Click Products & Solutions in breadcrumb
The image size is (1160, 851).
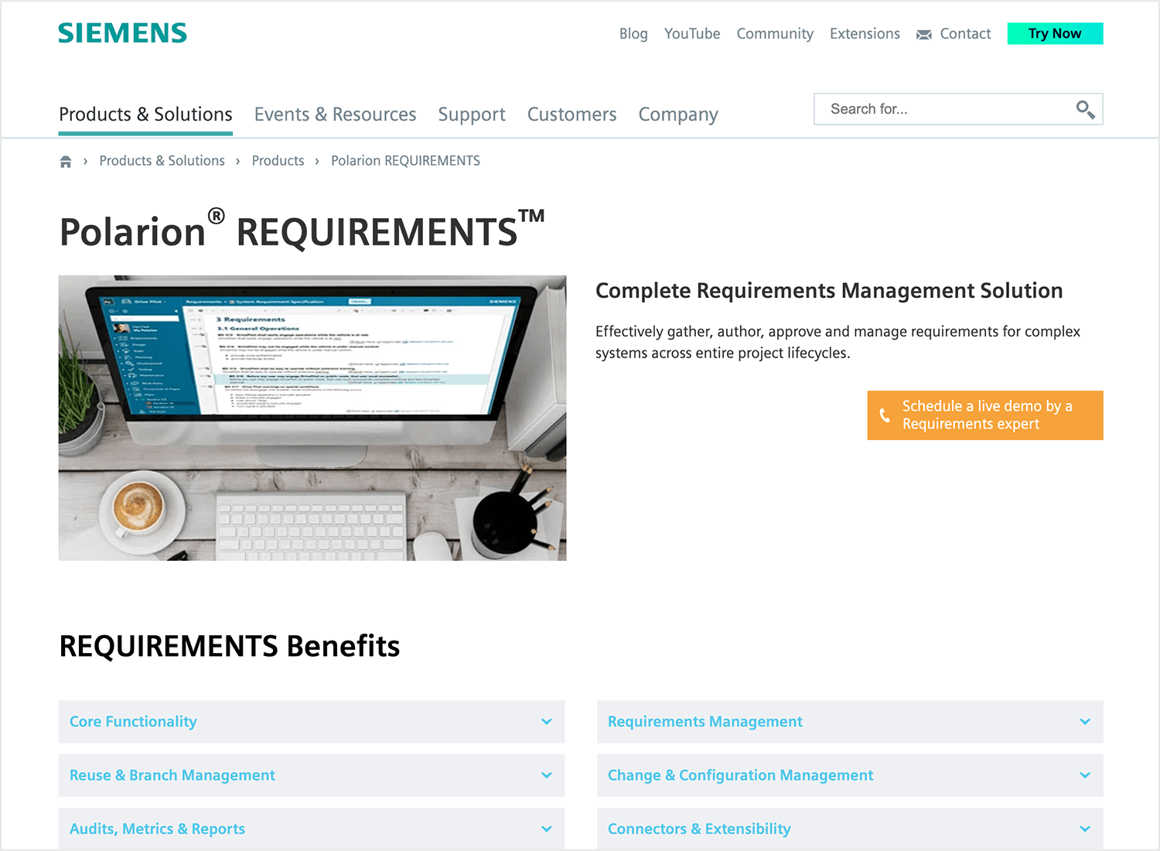pyautogui.click(x=162, y=161)
